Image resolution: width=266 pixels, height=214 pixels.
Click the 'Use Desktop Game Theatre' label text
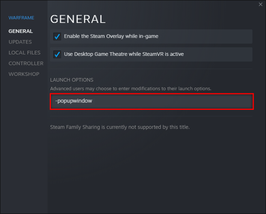123,54
